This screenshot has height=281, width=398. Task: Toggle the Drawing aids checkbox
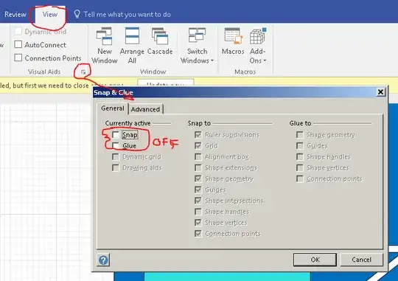pos(116,167)
